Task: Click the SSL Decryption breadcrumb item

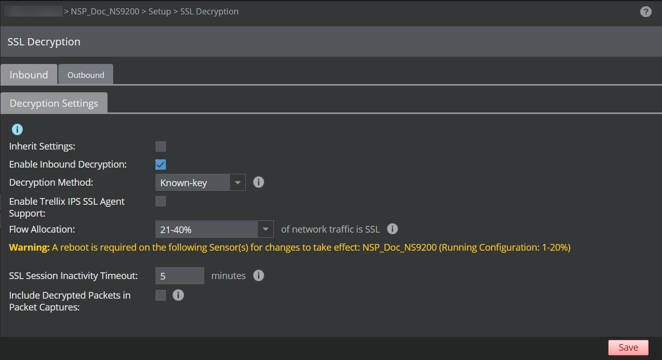Action: (209, 11)
